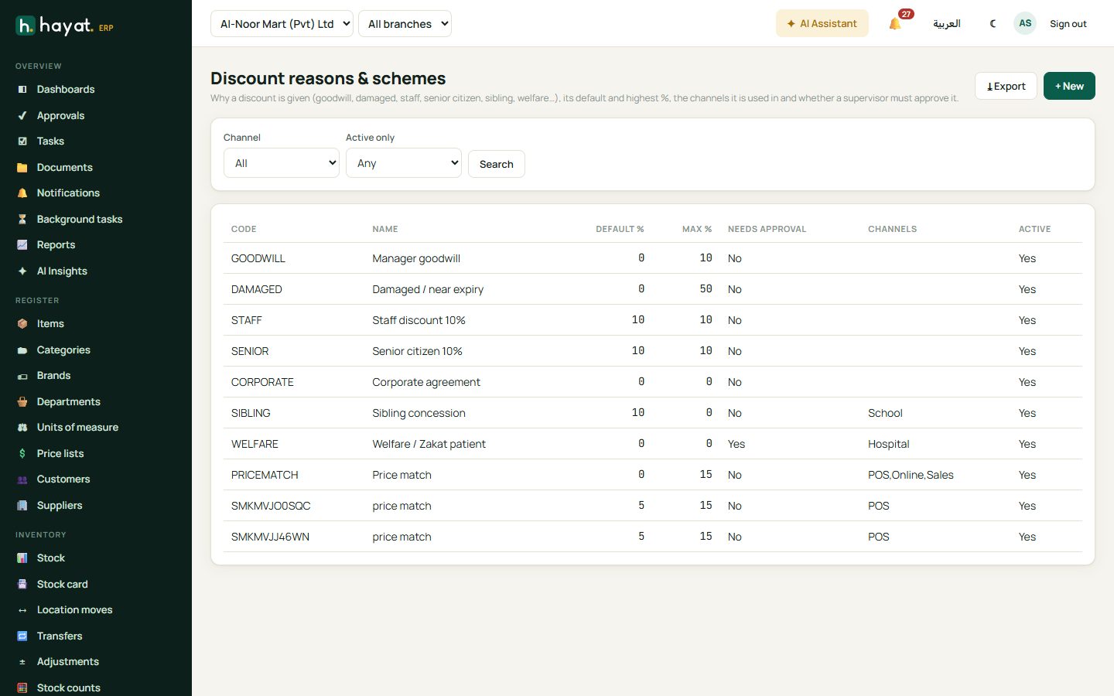Click Sign out link
The image size is (1114, 696).
click(1068, 24)
